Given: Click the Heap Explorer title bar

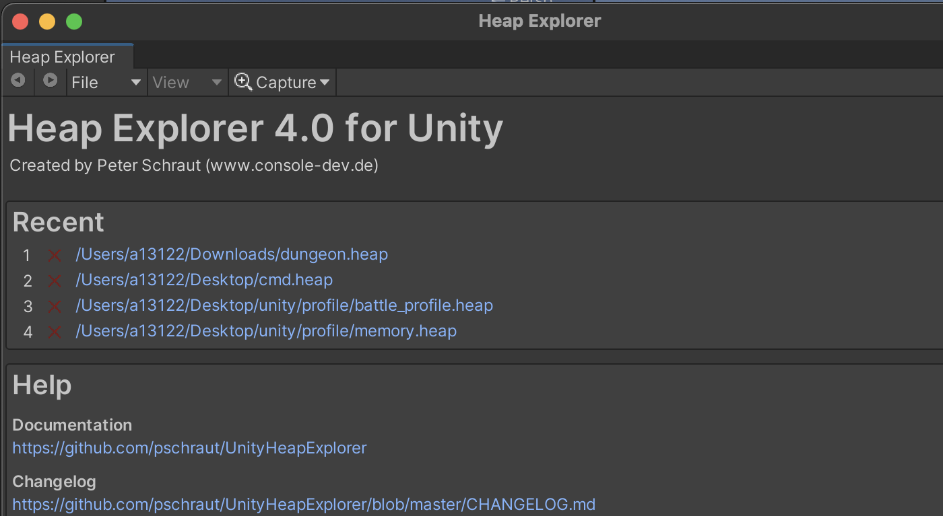Looking at the screenshot, I should point(539,21).
